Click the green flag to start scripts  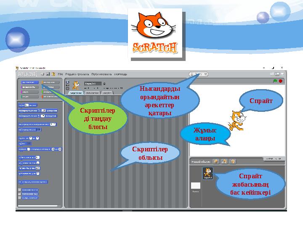click(275, 81)
